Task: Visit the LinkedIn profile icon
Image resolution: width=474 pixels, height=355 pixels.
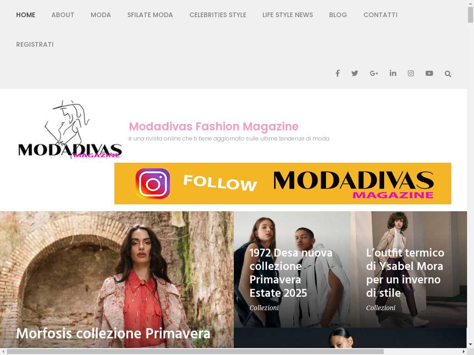Action: (393, 73)
